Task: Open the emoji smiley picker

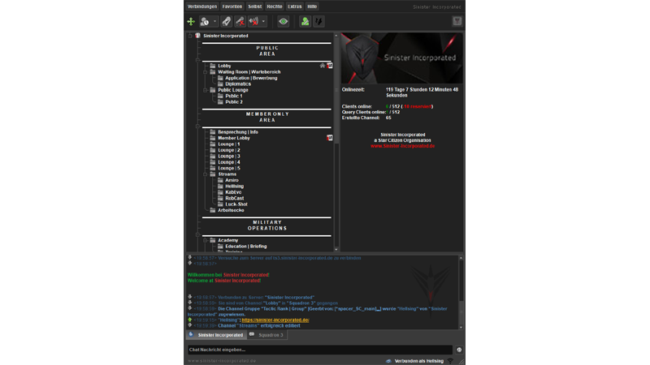Action: pyautogui.click(x=459, y=350)
